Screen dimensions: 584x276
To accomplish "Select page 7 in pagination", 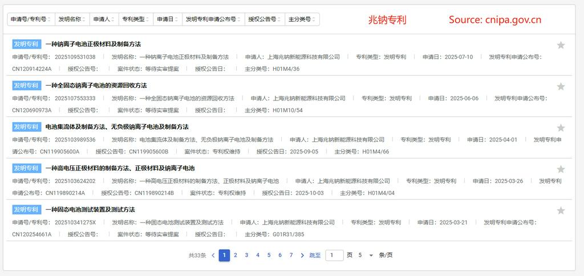I will tap(291, 255).
